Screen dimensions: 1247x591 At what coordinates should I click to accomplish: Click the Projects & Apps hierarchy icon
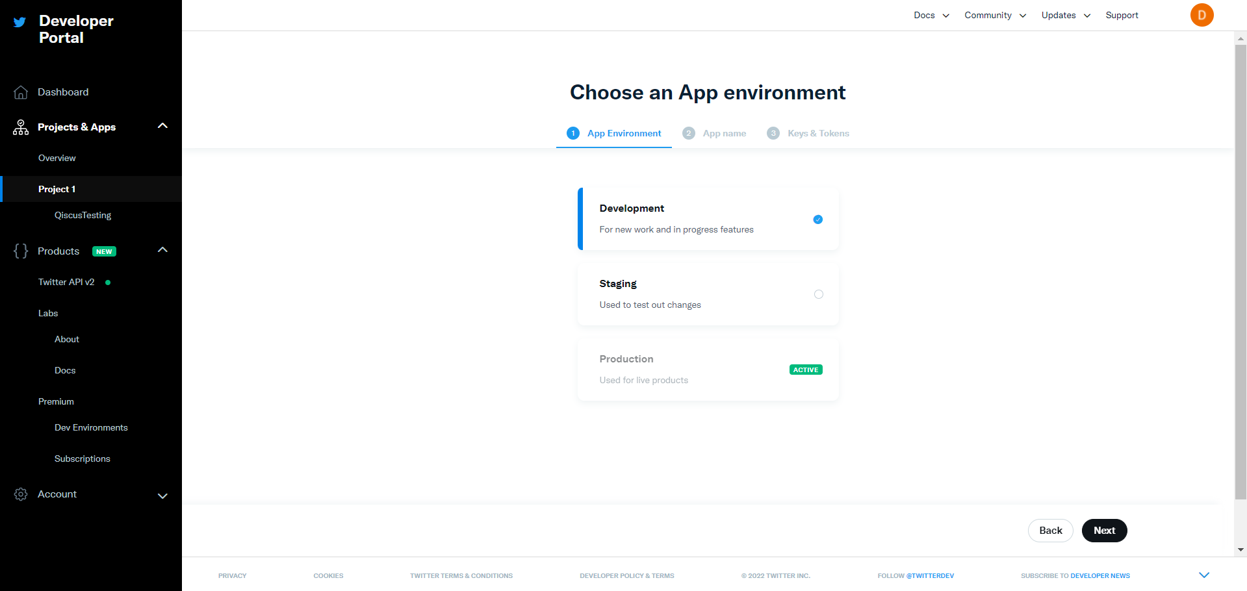[x=21, y=127]
